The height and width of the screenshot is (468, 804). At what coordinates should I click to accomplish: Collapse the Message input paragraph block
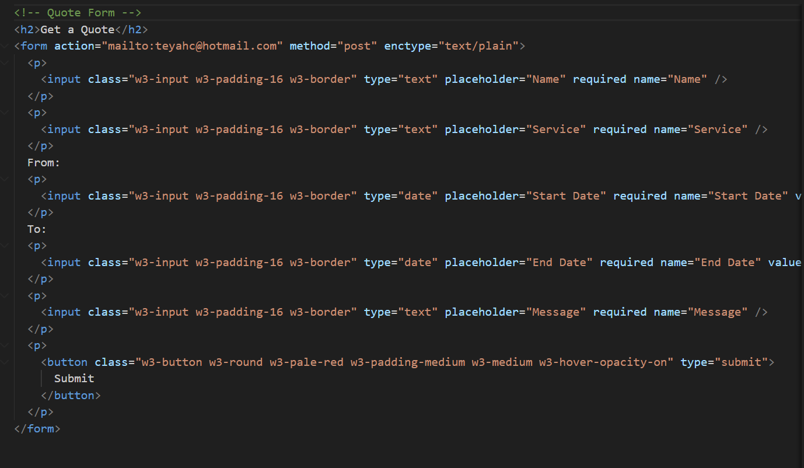[5, 295]
